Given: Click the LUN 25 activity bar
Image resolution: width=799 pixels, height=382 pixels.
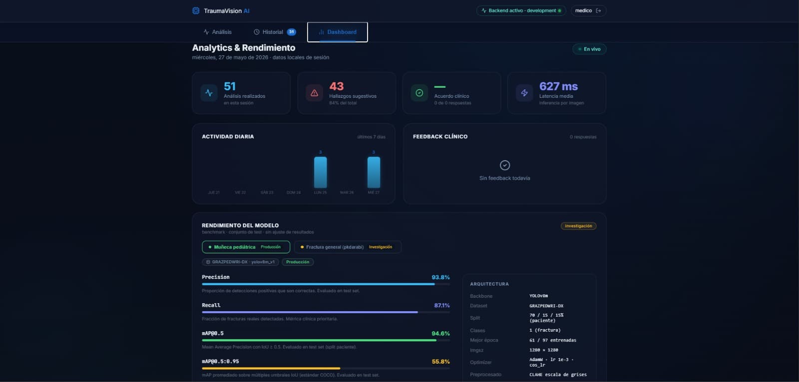Looking at the screenshot, I should pos(321,172).
